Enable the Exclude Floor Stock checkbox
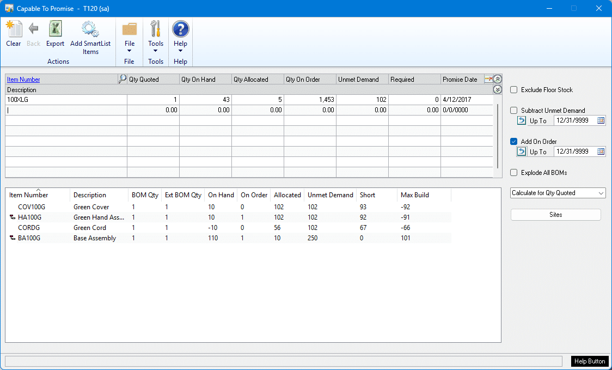The width and height of the screenshot is (612, 370). [514, 90]
